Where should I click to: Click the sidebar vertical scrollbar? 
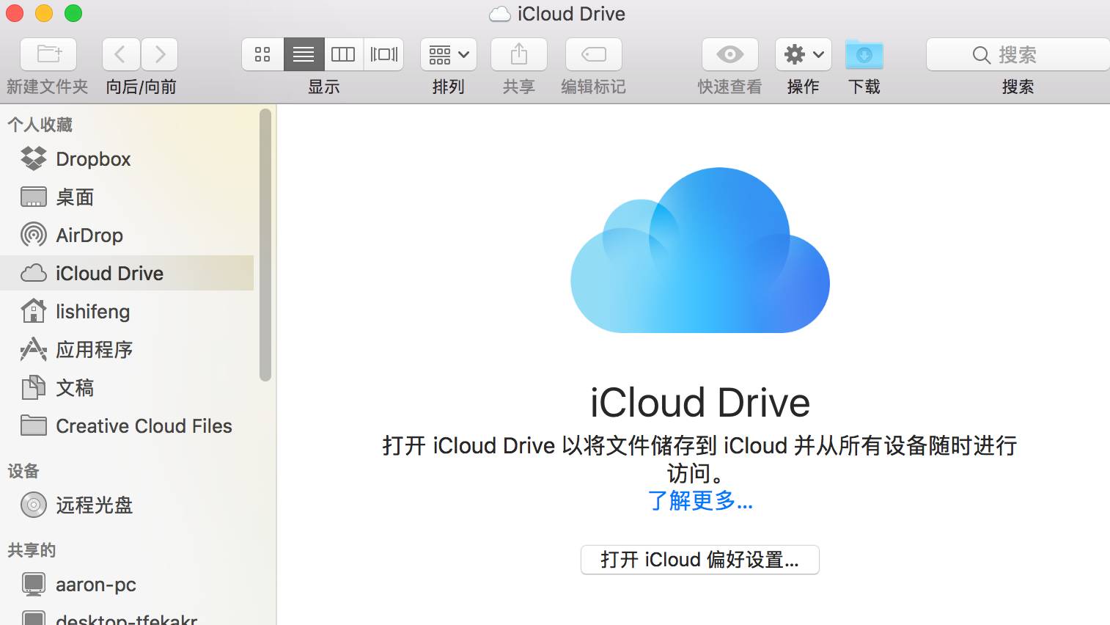click(x=265, y=245)
